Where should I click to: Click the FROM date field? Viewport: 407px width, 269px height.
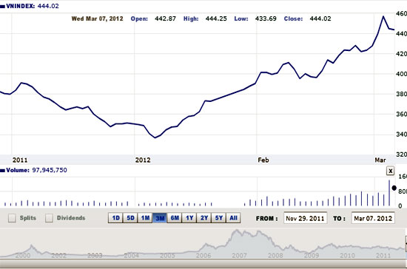click(305, 218)
